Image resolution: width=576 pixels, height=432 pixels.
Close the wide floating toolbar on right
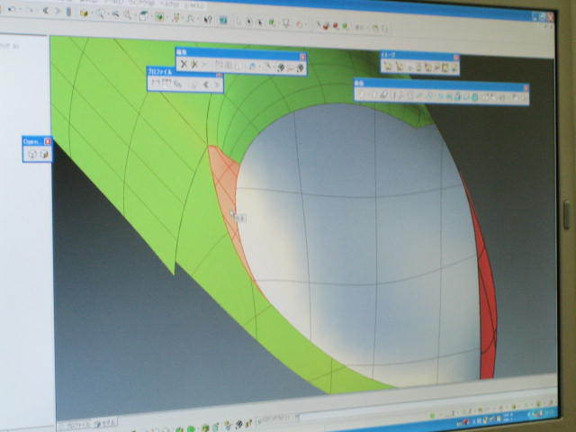[x=526, y=88]
